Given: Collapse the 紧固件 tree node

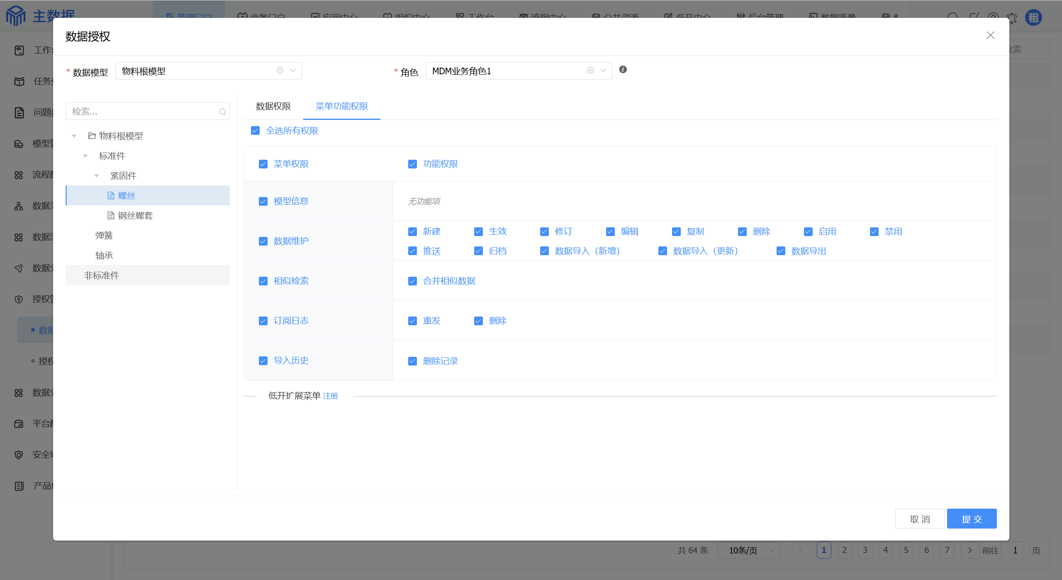Looking at the screenshot, I should point(97,176).
